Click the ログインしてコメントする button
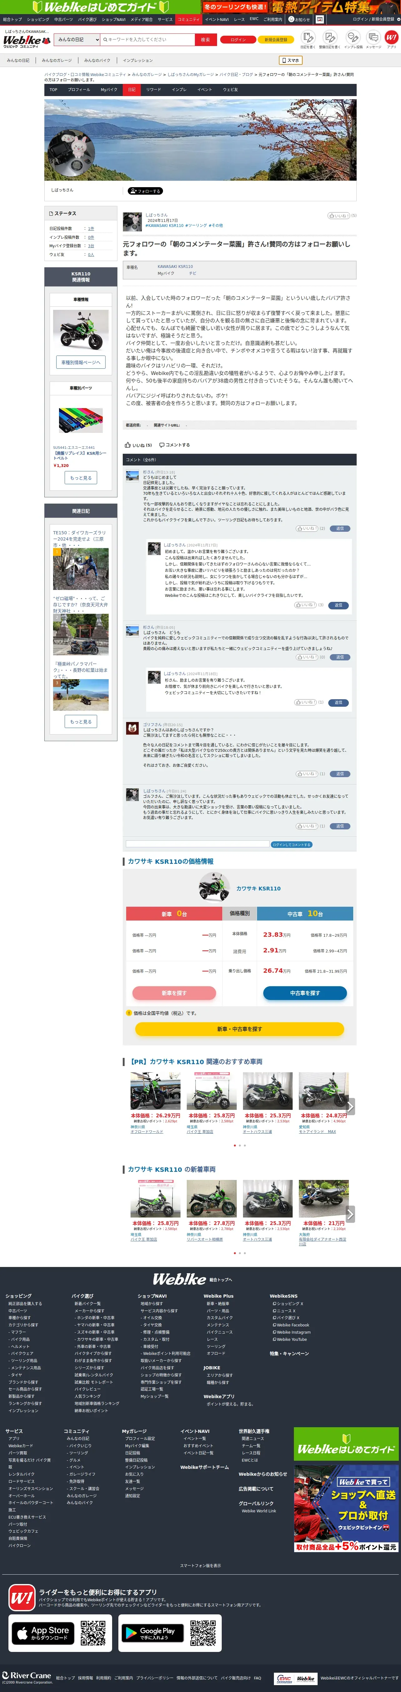Image resolution: width=401 pixels, height=1692 pixels. pos(292,844)
